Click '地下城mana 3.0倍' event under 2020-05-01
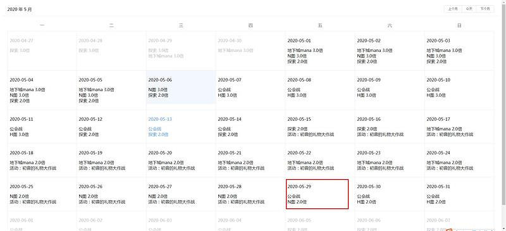 pyautogui.click(x=305, y=51)
